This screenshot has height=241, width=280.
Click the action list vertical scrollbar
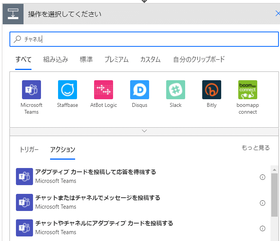274,194
